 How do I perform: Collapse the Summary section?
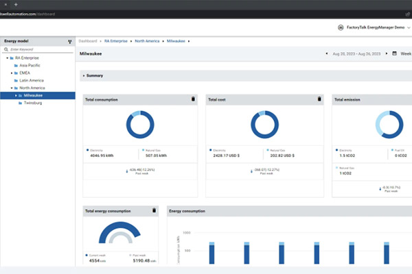[x=84, y=76]
